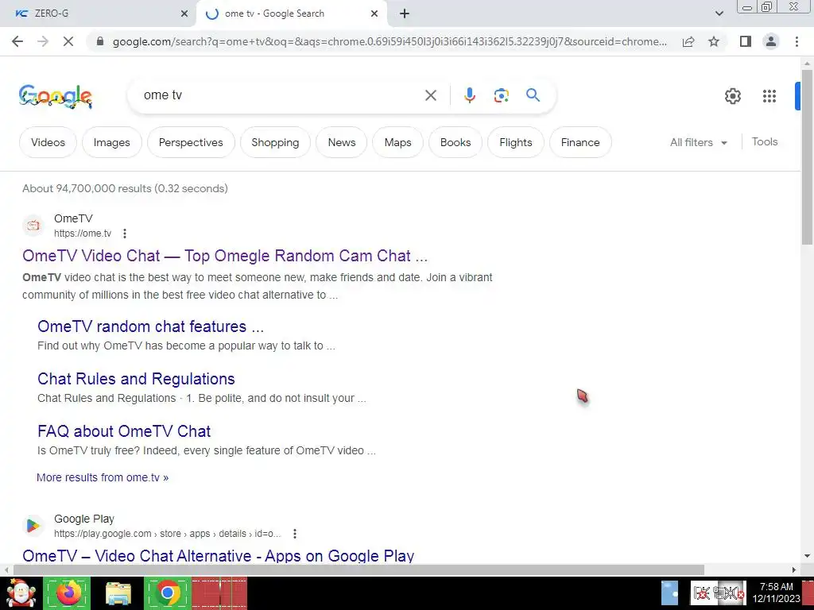Screen dimensions: 814x610
Task: Stop loading the page
Action: coord(68,41)
